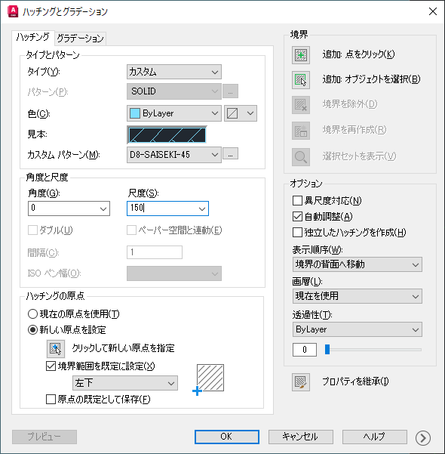Click the クリックして新しい原点を指定 icon
Image resolution: width=445 pixels, height=454 pixels.
pyautogui.click(x=56, y=348)
